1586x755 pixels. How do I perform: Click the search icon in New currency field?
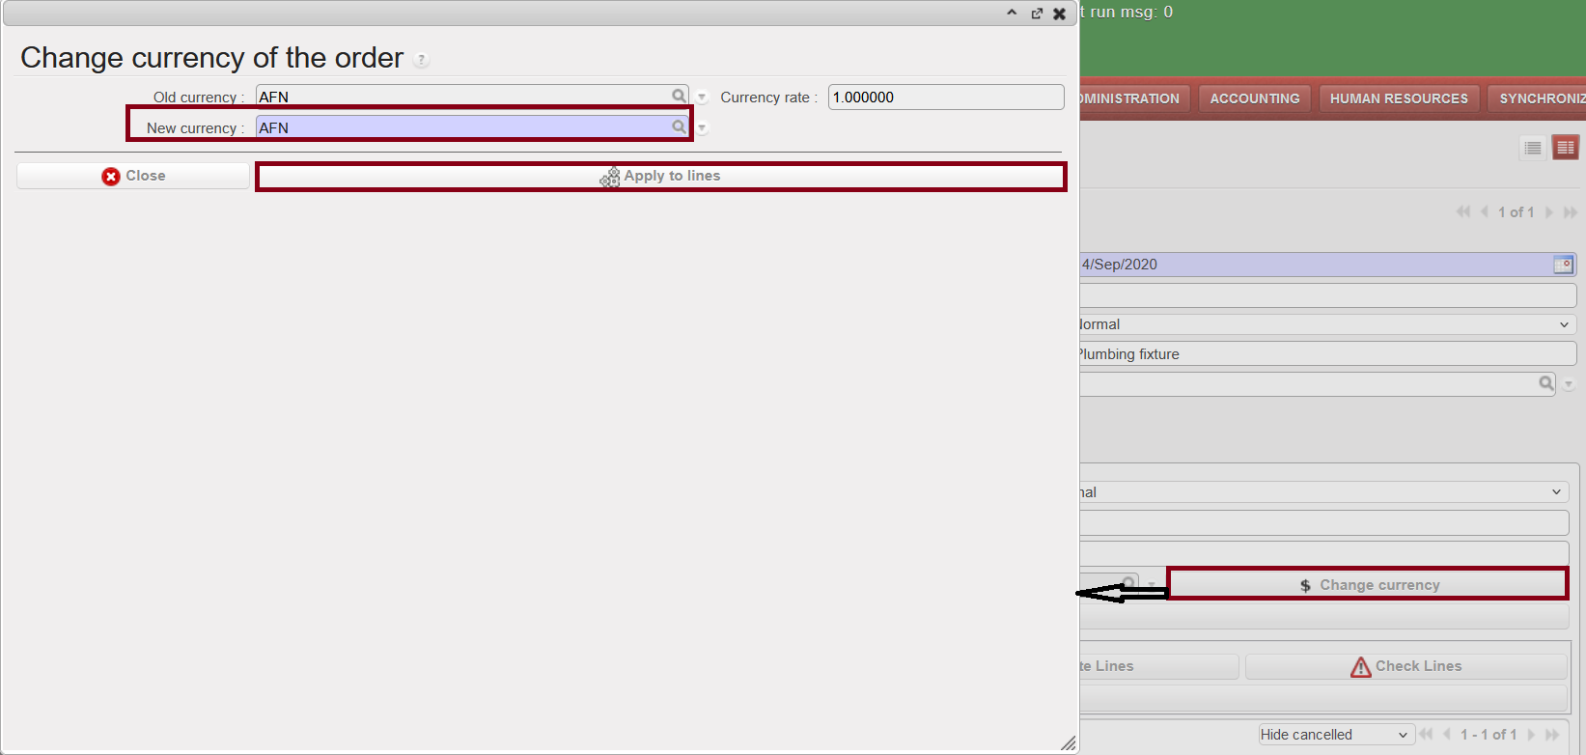click(679, 127)
